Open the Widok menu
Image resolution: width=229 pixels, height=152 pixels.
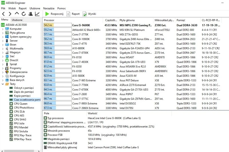(12, 9)
